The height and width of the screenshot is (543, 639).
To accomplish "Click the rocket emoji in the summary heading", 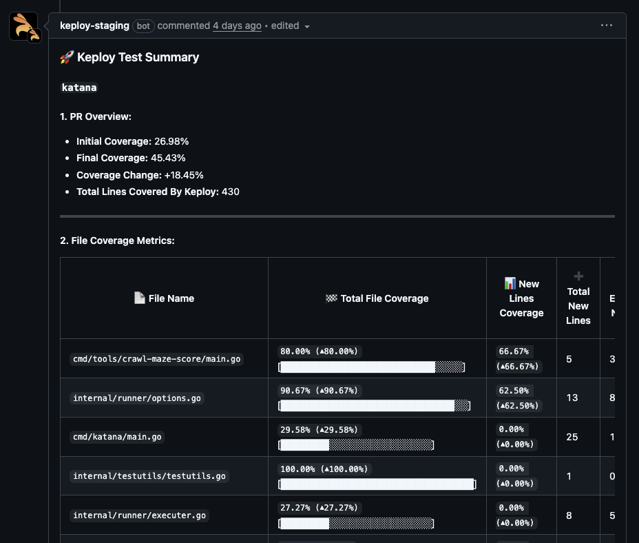I will point(67,57).
